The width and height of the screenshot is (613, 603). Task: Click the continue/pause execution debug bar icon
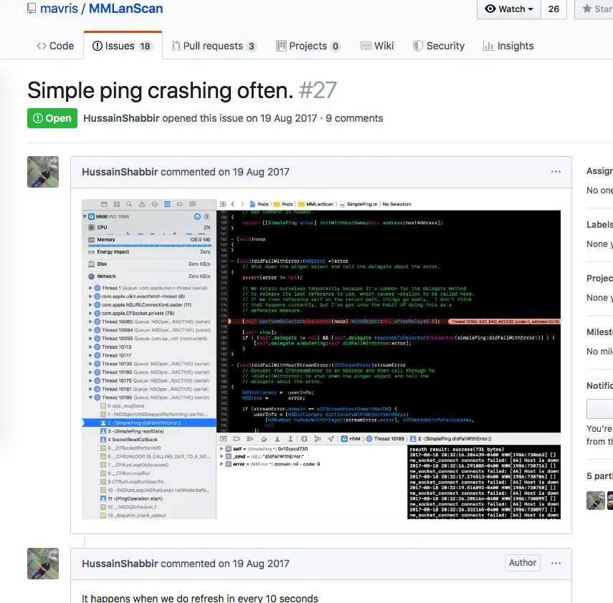(x=250, y=438)
